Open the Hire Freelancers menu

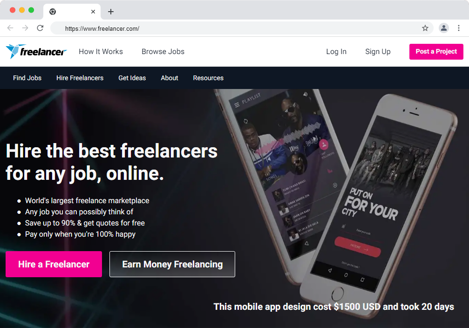pyautogui.click(x=80, y=78)
